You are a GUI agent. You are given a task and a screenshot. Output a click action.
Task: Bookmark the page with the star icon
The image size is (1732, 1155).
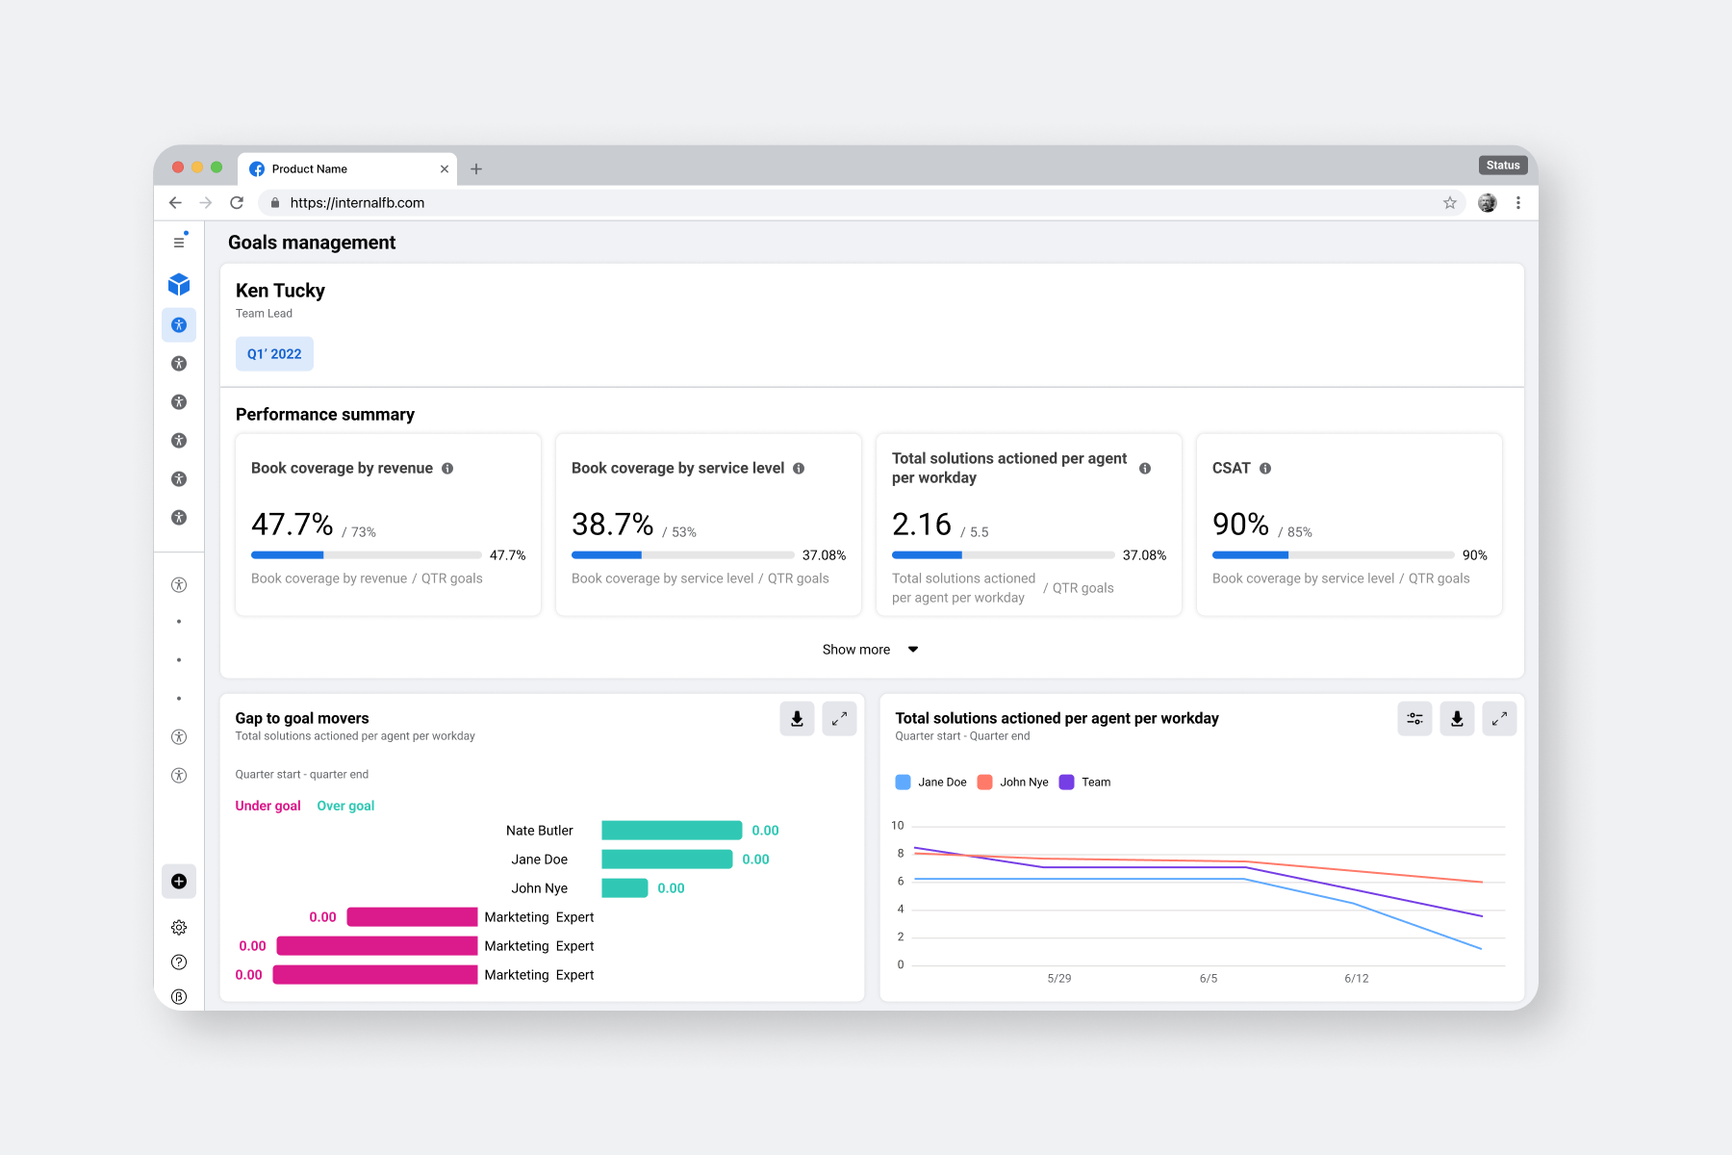1450,202
